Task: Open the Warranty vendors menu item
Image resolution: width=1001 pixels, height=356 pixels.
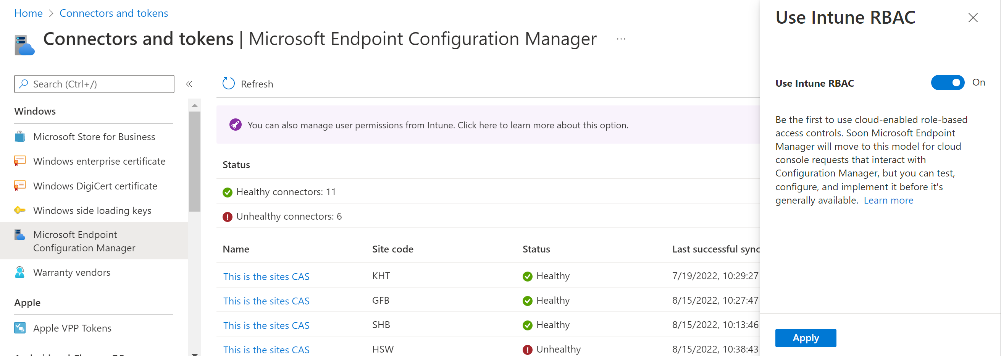Action: click(x=71, y=272)
